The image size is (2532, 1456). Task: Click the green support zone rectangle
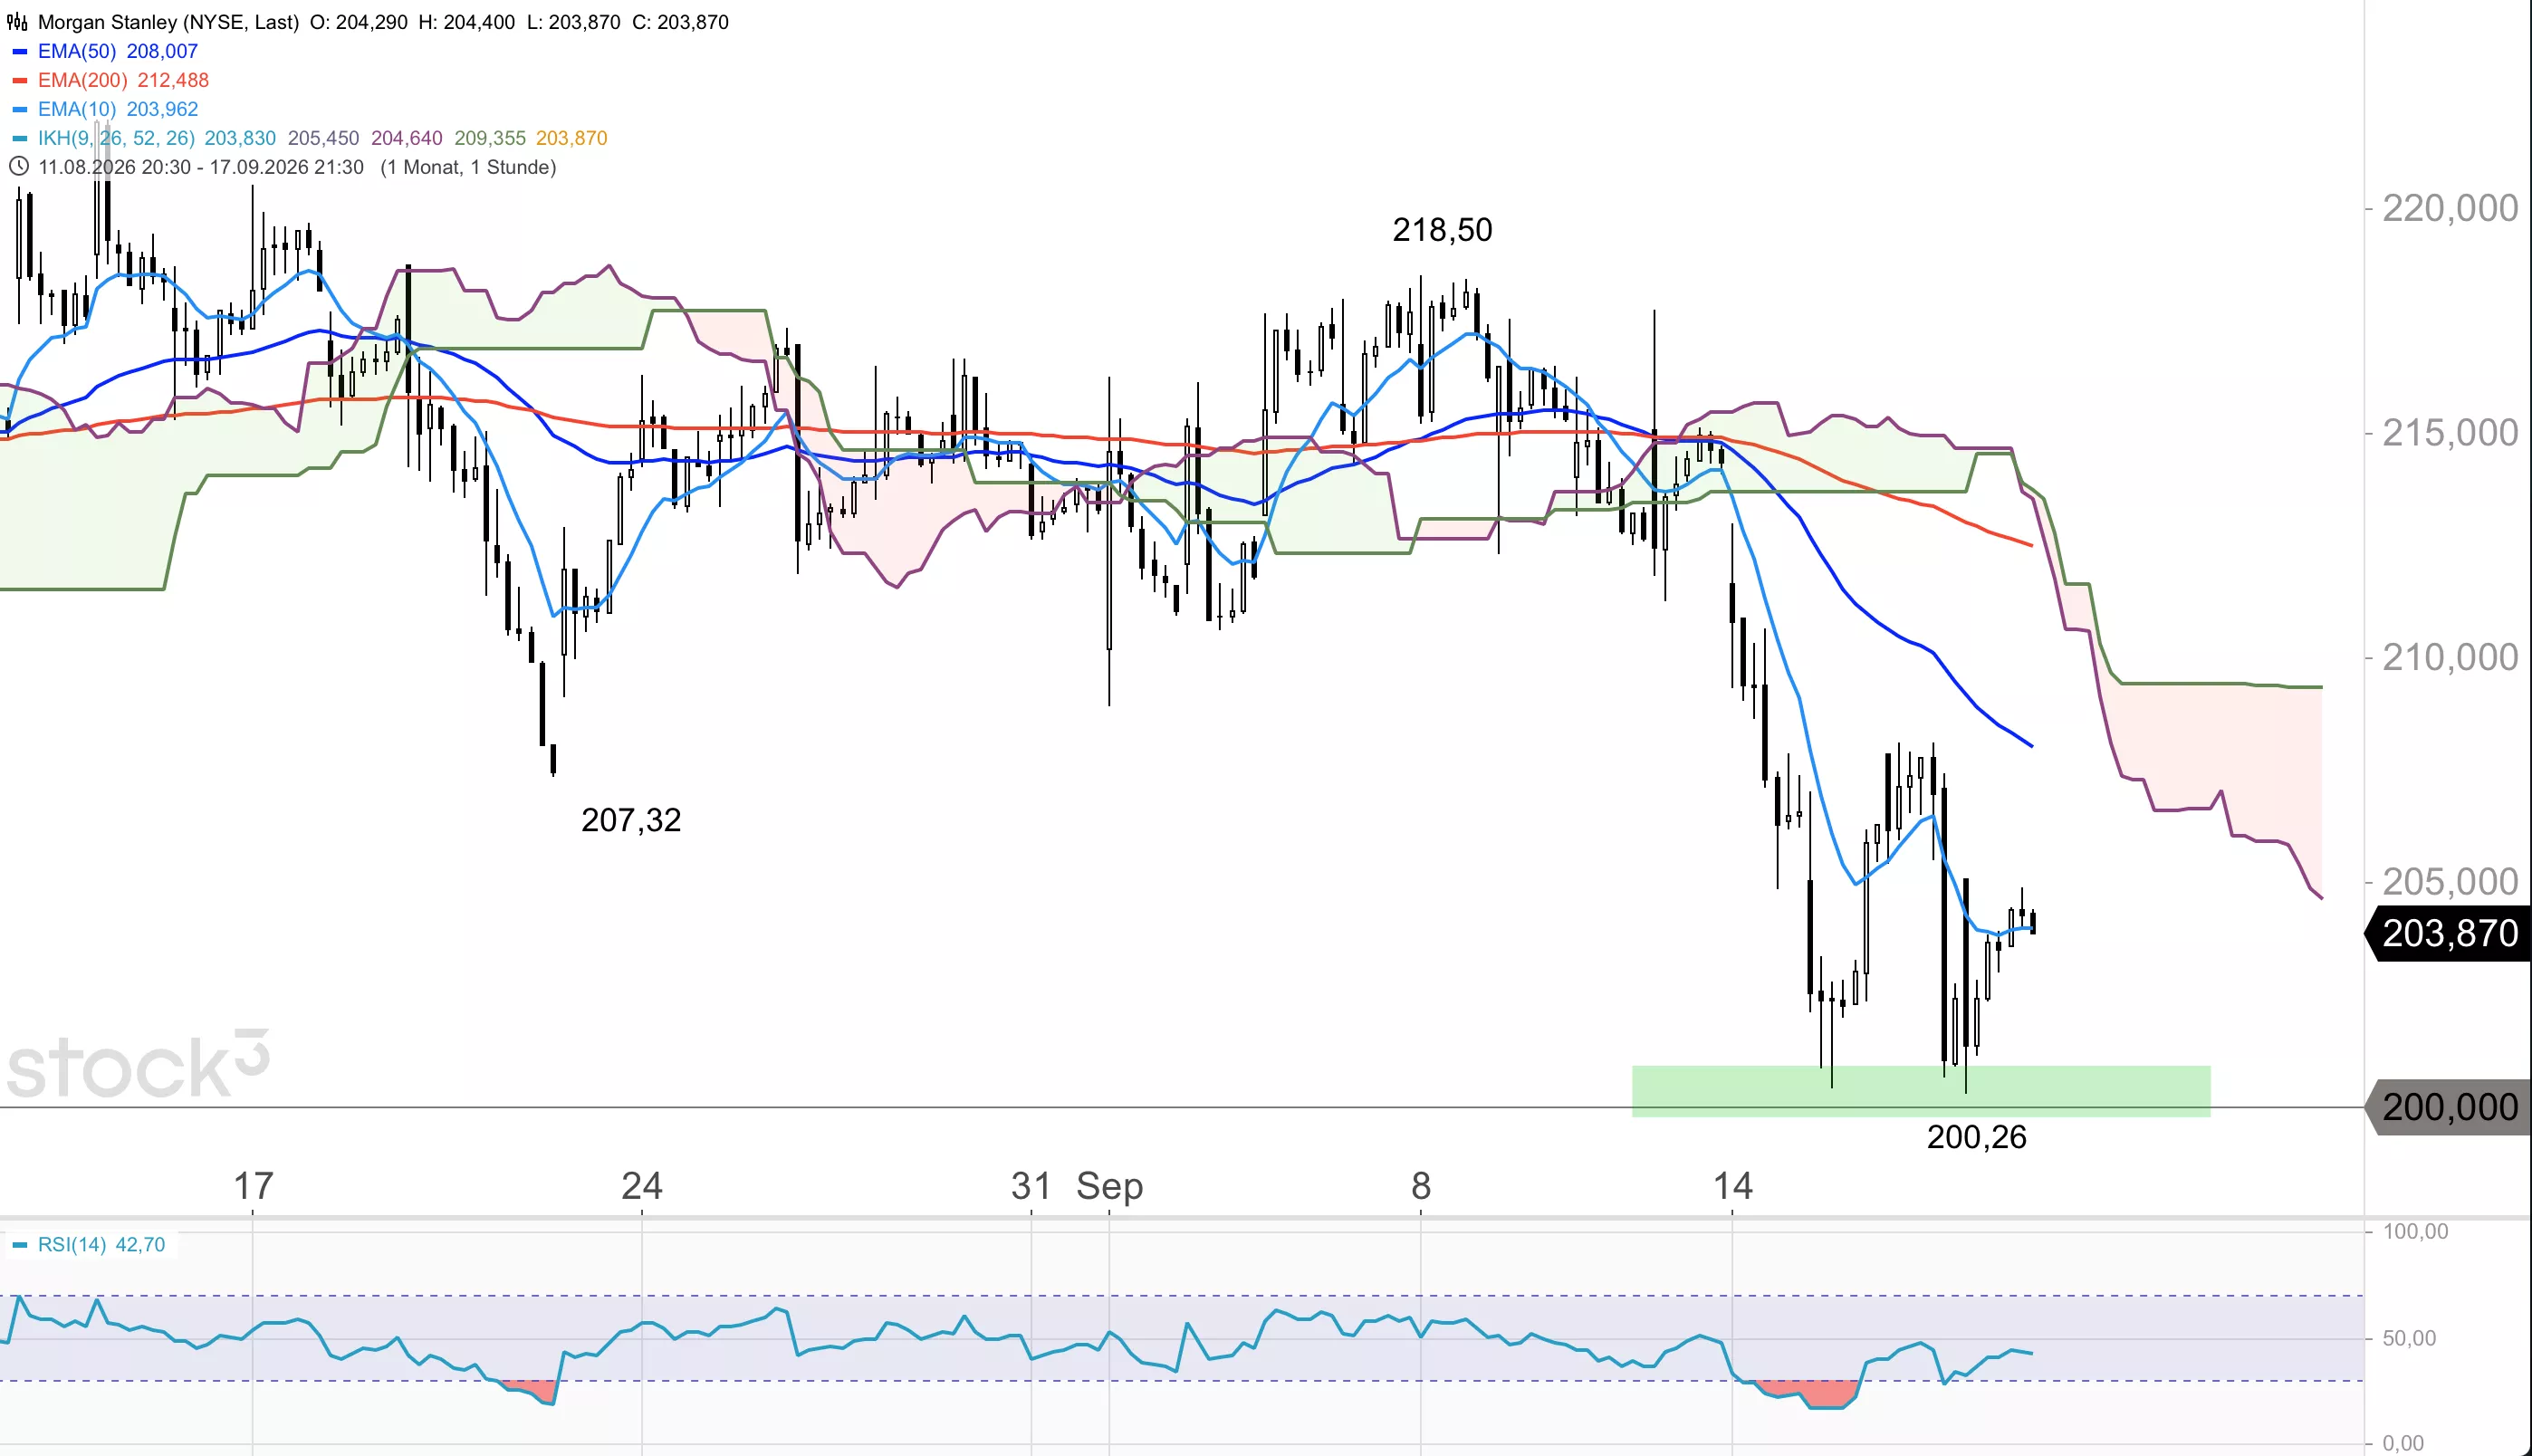(x=1921, y=1091)
